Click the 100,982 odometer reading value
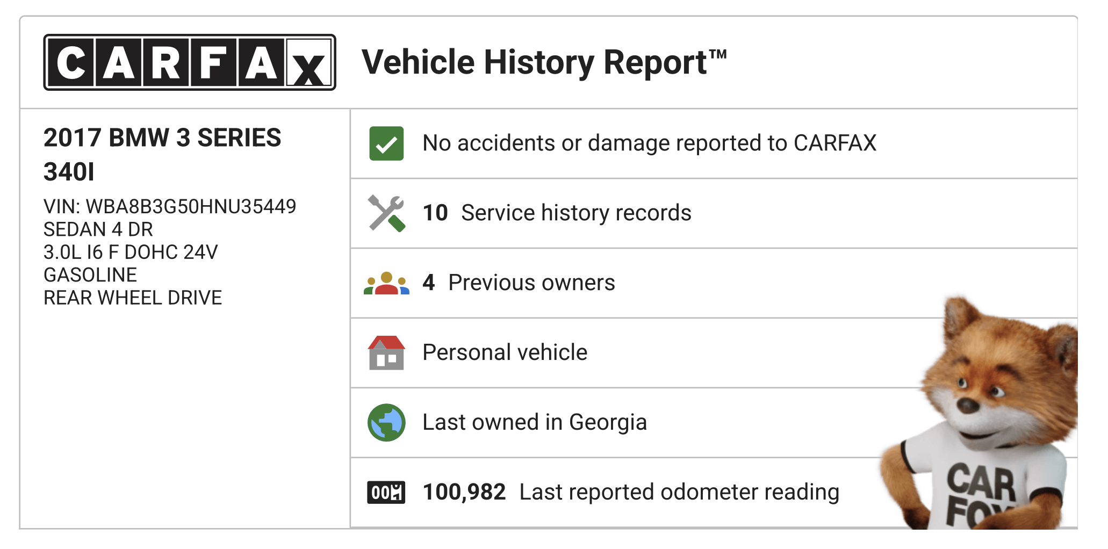 click(x=464, y=493)
